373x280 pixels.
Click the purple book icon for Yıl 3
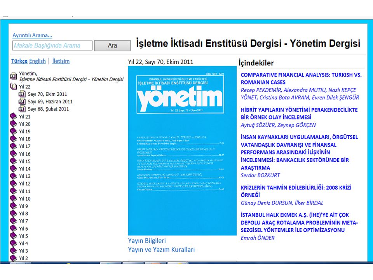(13, 251)
